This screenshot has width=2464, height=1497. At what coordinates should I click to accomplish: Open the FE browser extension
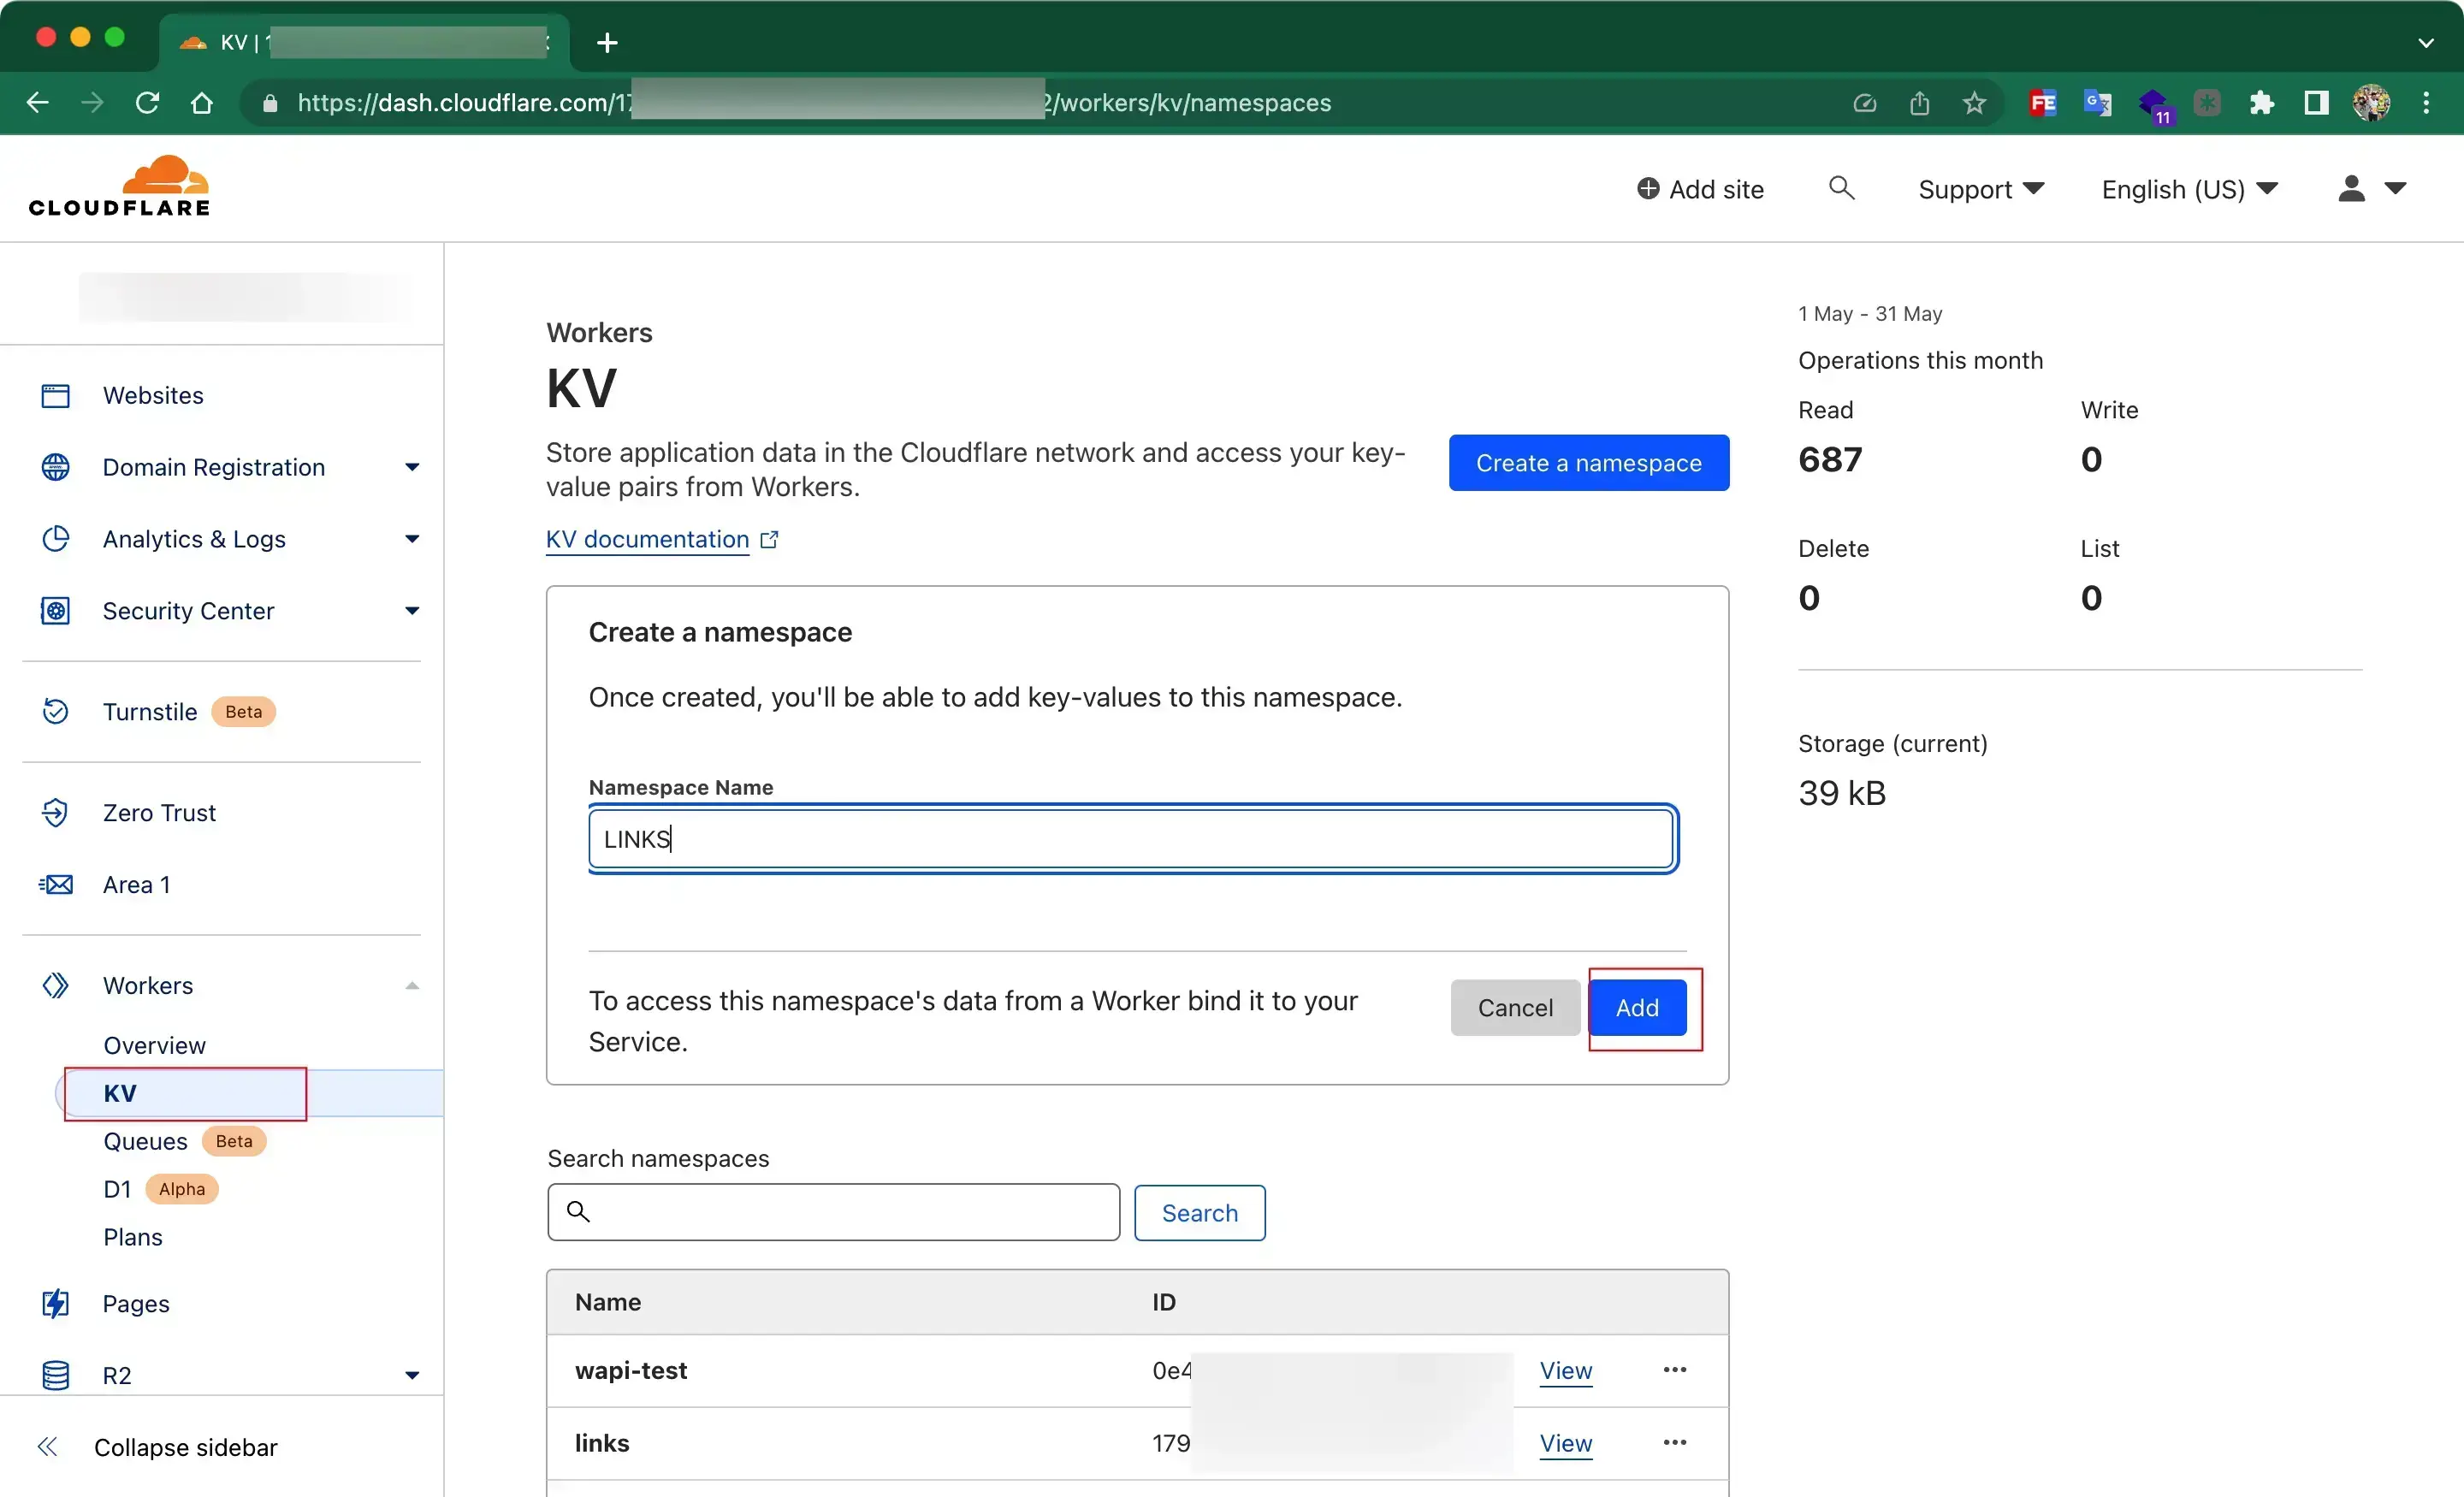click(2042, 103)
